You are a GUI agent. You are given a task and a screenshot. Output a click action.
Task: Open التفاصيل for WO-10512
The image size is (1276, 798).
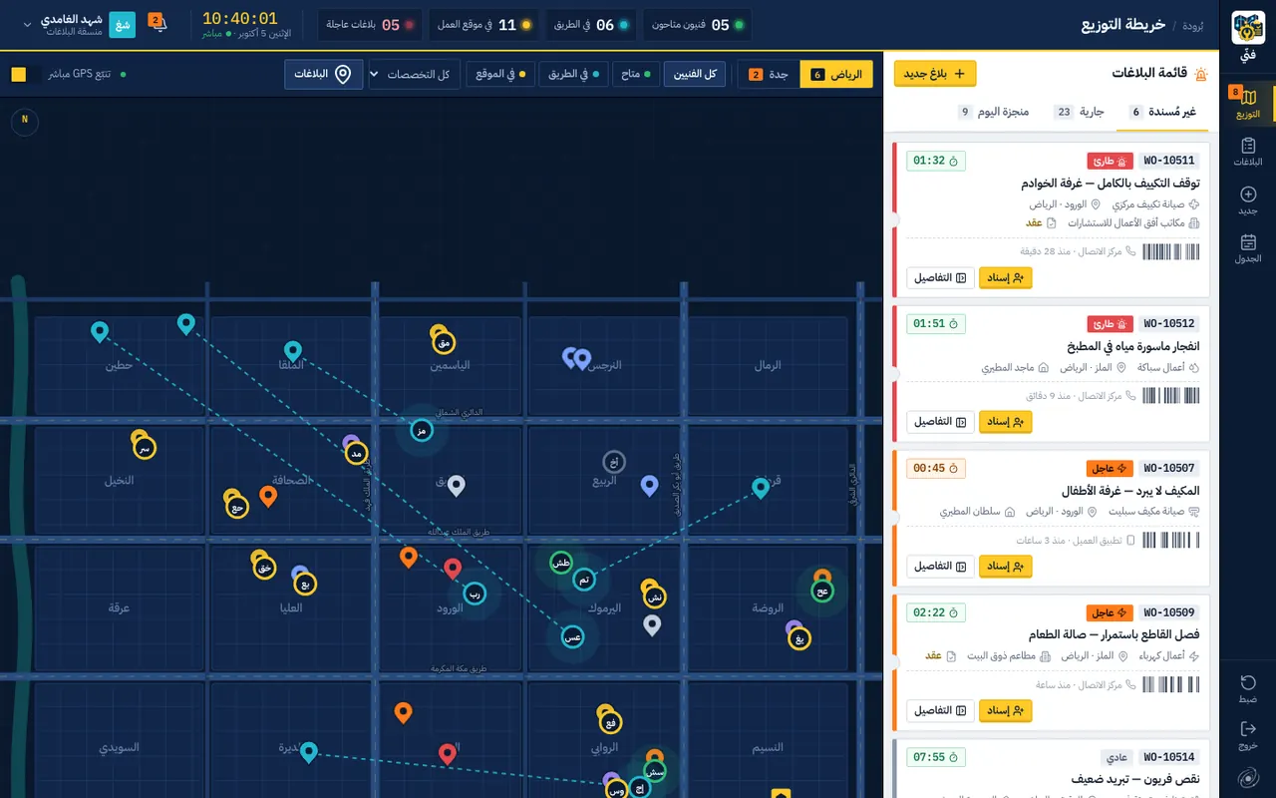pyautogui.click(x=940, y=422)
